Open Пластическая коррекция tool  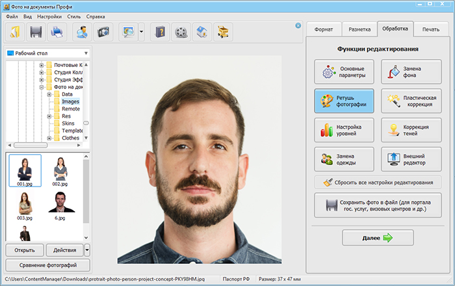click(411, 101)
